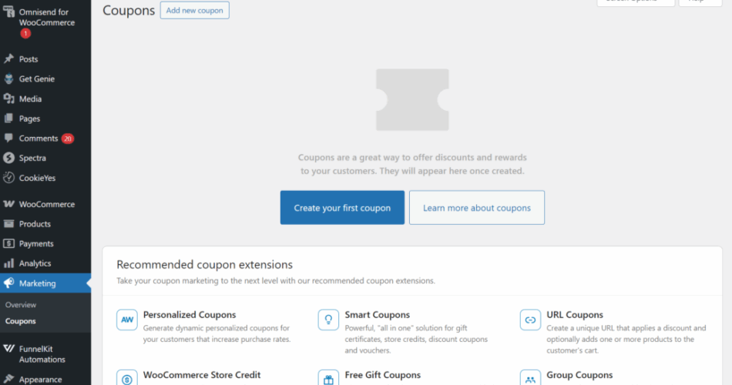Click the Comments speech bubble icon

[8, 139]
